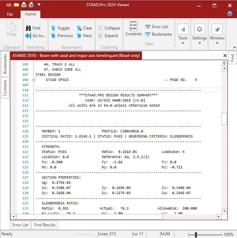Click the horizontal scroll right arrow
237x238 pixels.
coord(219,217)
